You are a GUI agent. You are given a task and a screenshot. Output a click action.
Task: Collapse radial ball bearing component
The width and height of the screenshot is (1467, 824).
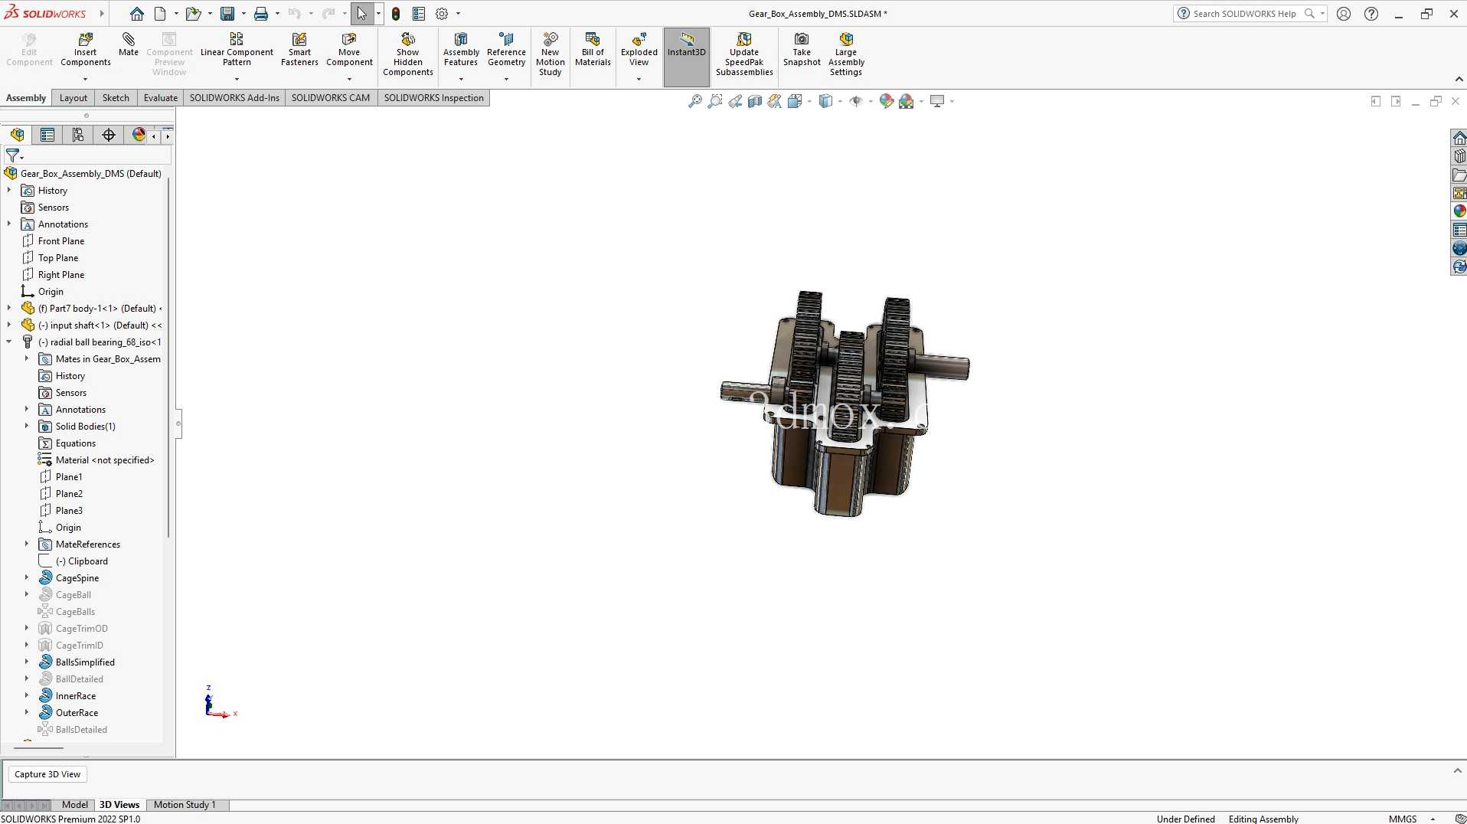pos(9,342)
